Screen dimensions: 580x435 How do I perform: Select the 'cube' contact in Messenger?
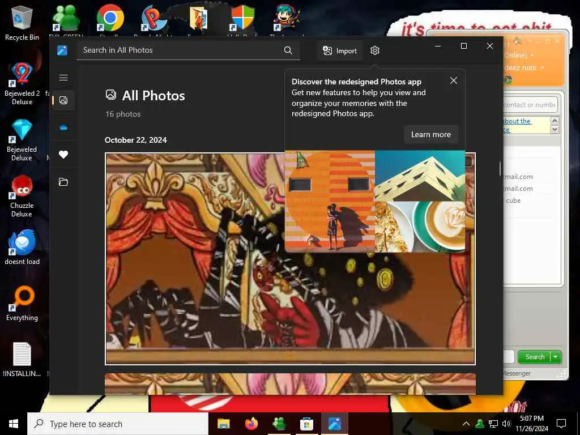(x=513, y=201)
